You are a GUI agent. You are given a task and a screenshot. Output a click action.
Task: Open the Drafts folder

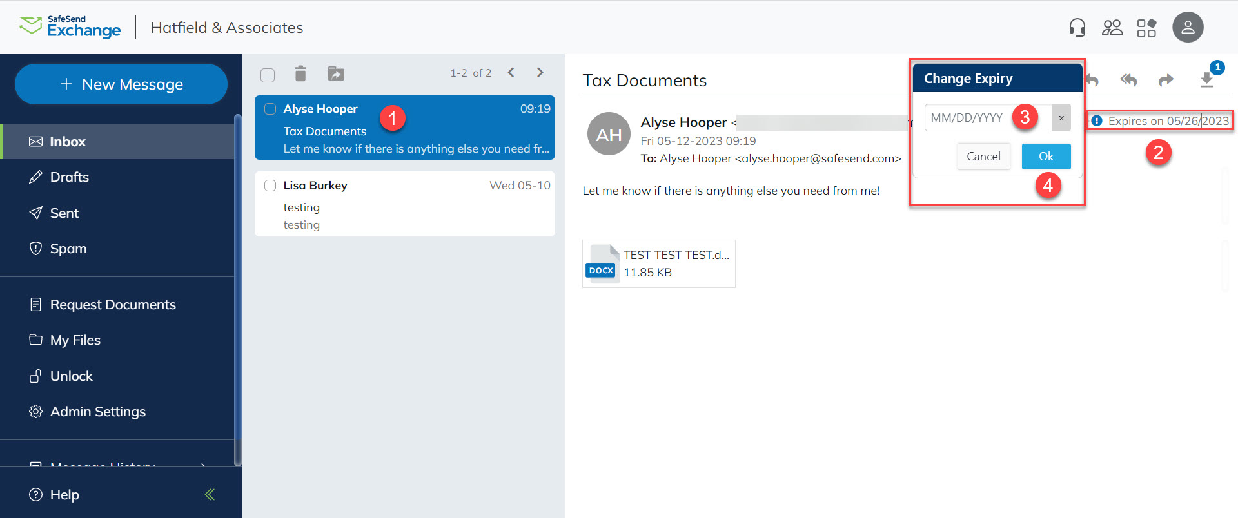[70, 177]
